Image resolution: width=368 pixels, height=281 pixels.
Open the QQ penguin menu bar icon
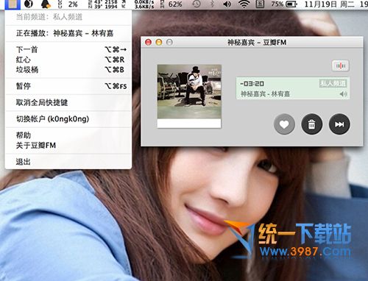pyautogui.click(x=46, y=4)
